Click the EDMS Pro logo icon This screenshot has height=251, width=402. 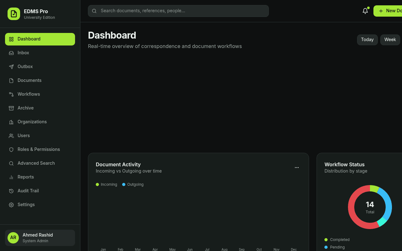tap(14, 14)
